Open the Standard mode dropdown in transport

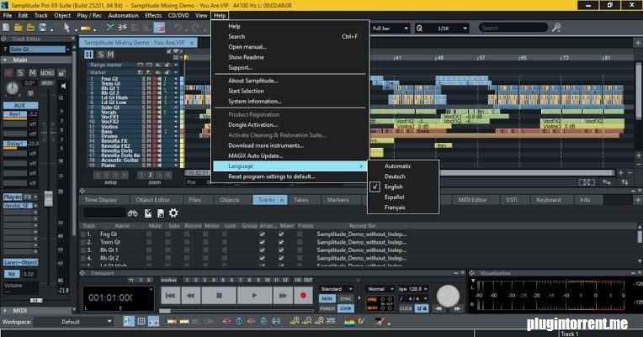(x=337, y=289)
